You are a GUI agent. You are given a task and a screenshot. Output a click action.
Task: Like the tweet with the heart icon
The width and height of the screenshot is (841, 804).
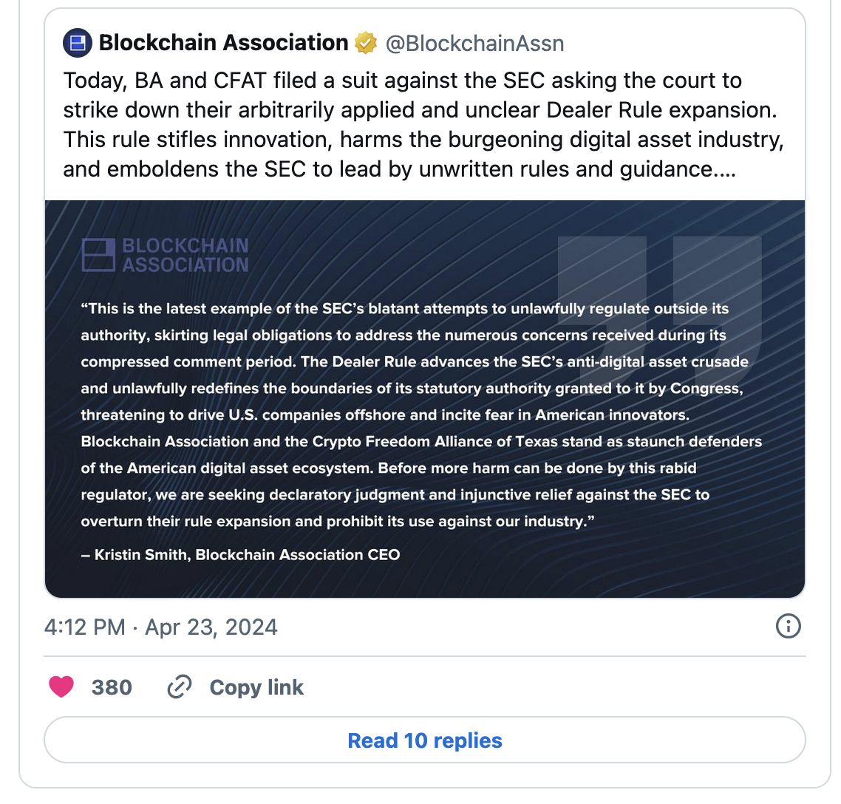(x=61, y=687)
